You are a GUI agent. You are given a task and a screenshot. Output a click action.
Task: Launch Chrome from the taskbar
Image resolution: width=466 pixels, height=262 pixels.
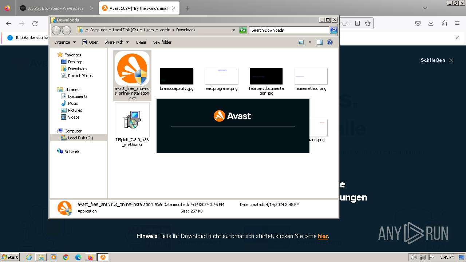pos(66,257)
